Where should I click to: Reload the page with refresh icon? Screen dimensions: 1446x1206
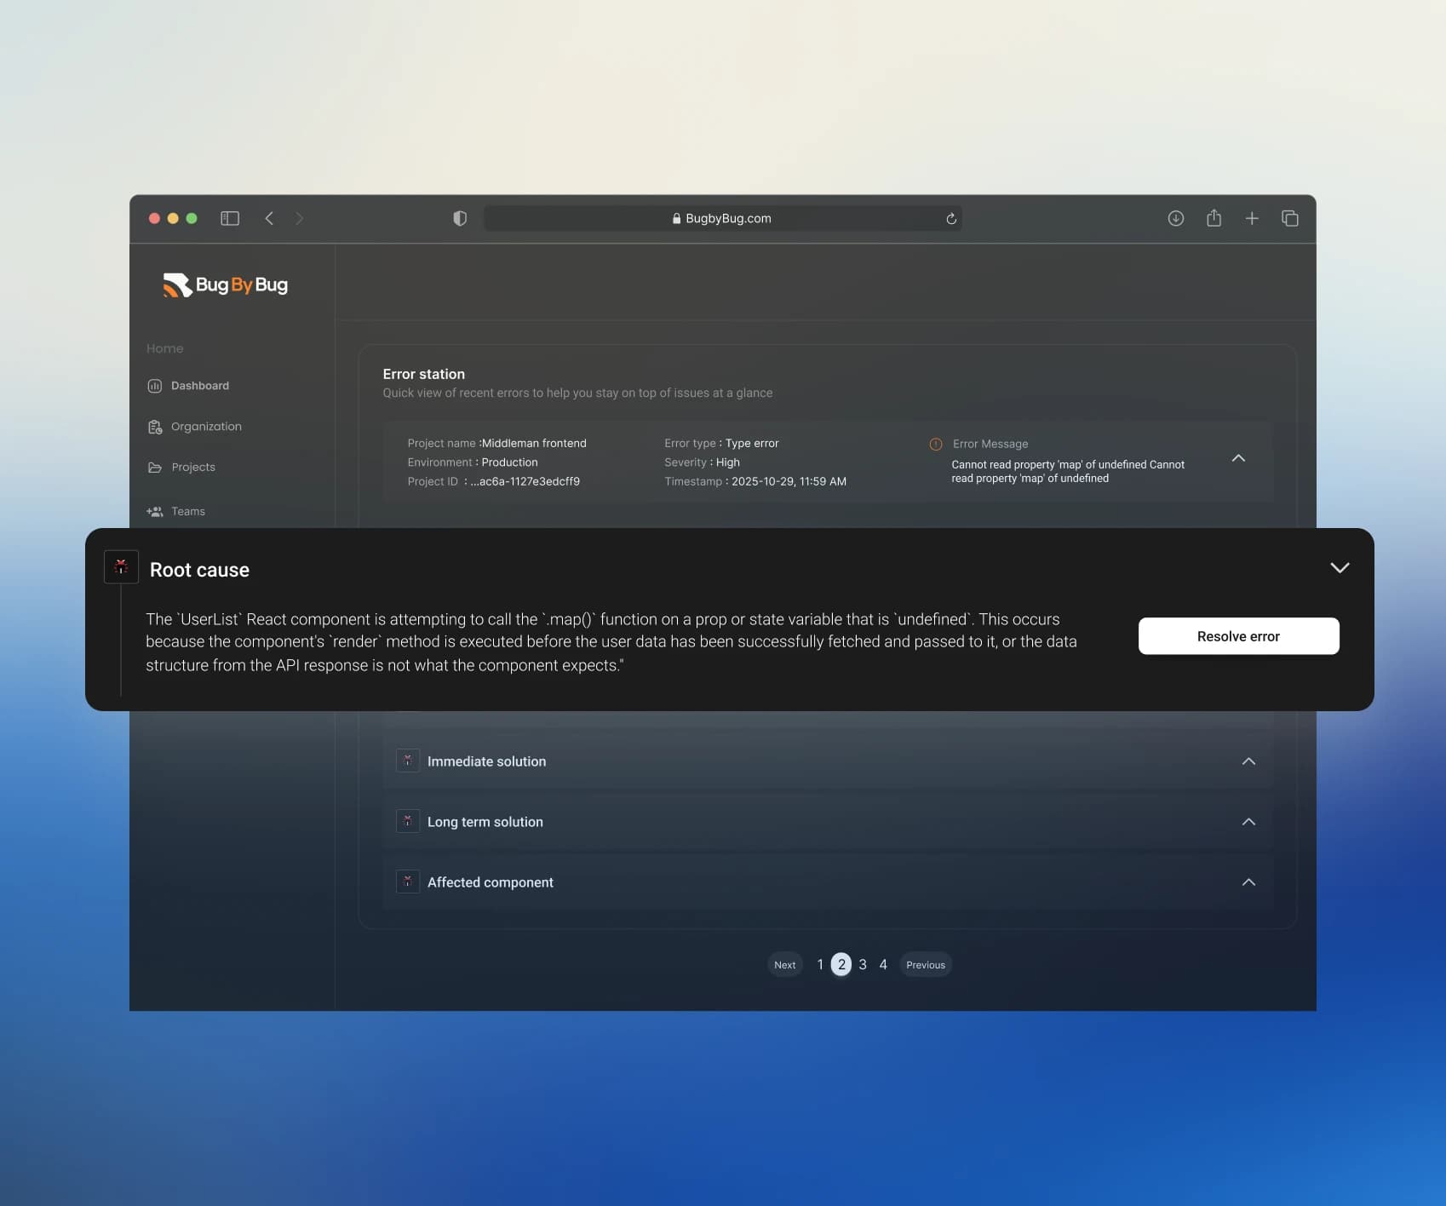pyautogui.click(x=951, y=219)
